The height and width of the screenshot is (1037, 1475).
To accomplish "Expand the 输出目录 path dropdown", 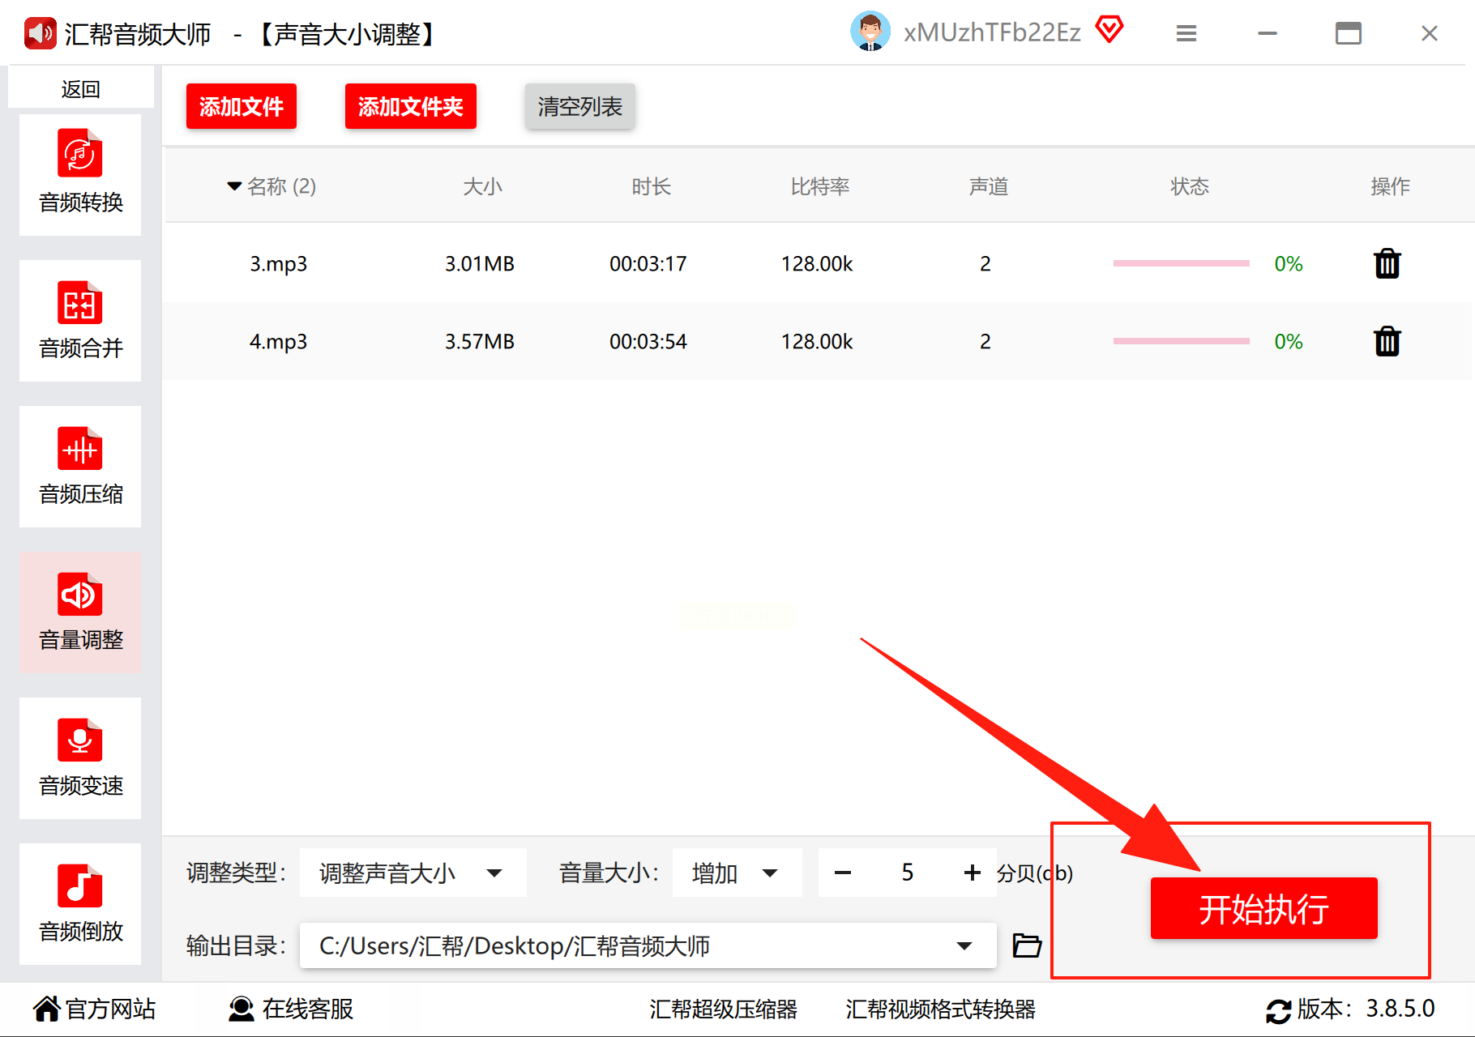I will pos(964,945).
